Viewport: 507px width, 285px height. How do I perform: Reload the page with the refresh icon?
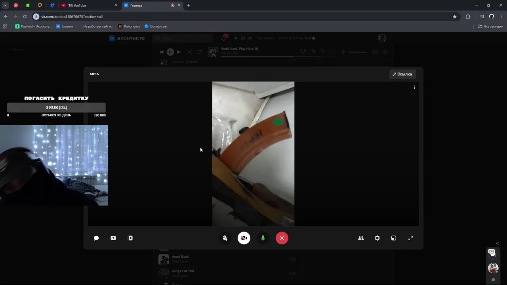tap(25, 17)
